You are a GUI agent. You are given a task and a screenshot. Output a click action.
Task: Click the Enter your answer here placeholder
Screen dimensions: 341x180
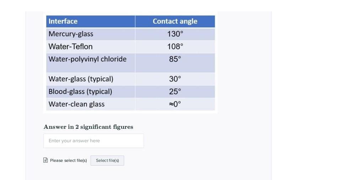coord(74,141)
